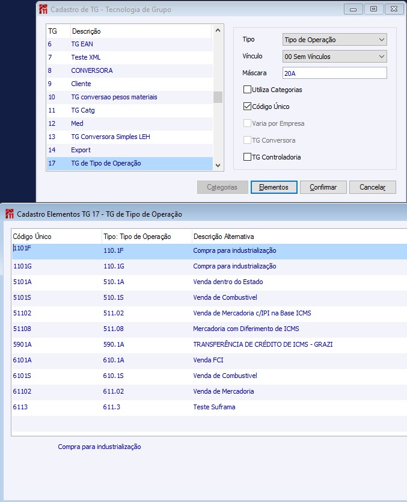Click the 611.3 operation type cell
The width and height of the screenshot is (407, 502).
coord(147,407)
